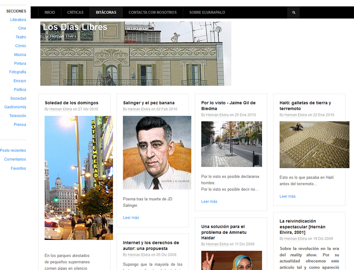View Posts recientes in sidebar

13,150
